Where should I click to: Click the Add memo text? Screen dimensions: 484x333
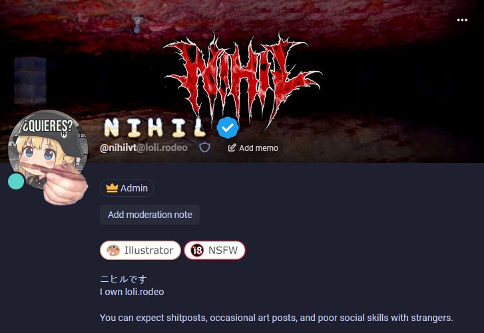coord(258,148)
